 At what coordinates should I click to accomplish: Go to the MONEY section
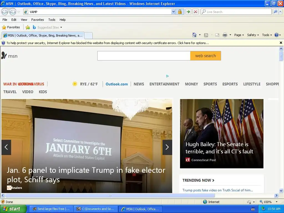click(191, 84)
